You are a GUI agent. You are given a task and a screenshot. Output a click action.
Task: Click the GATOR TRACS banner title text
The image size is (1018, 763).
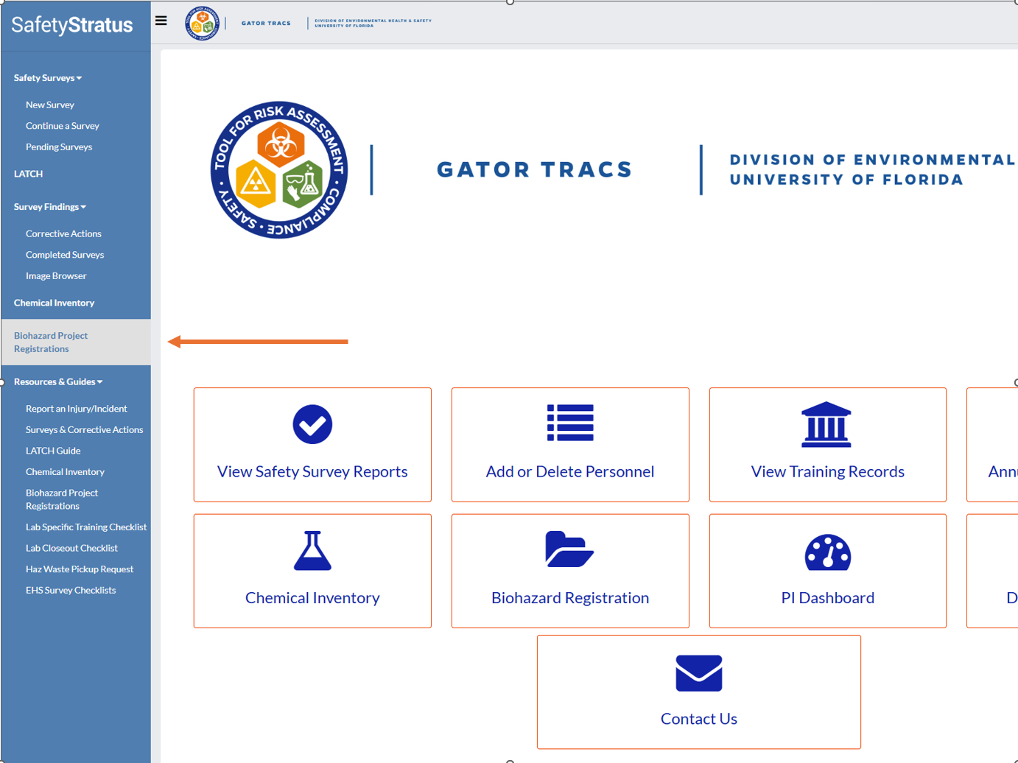535,169
